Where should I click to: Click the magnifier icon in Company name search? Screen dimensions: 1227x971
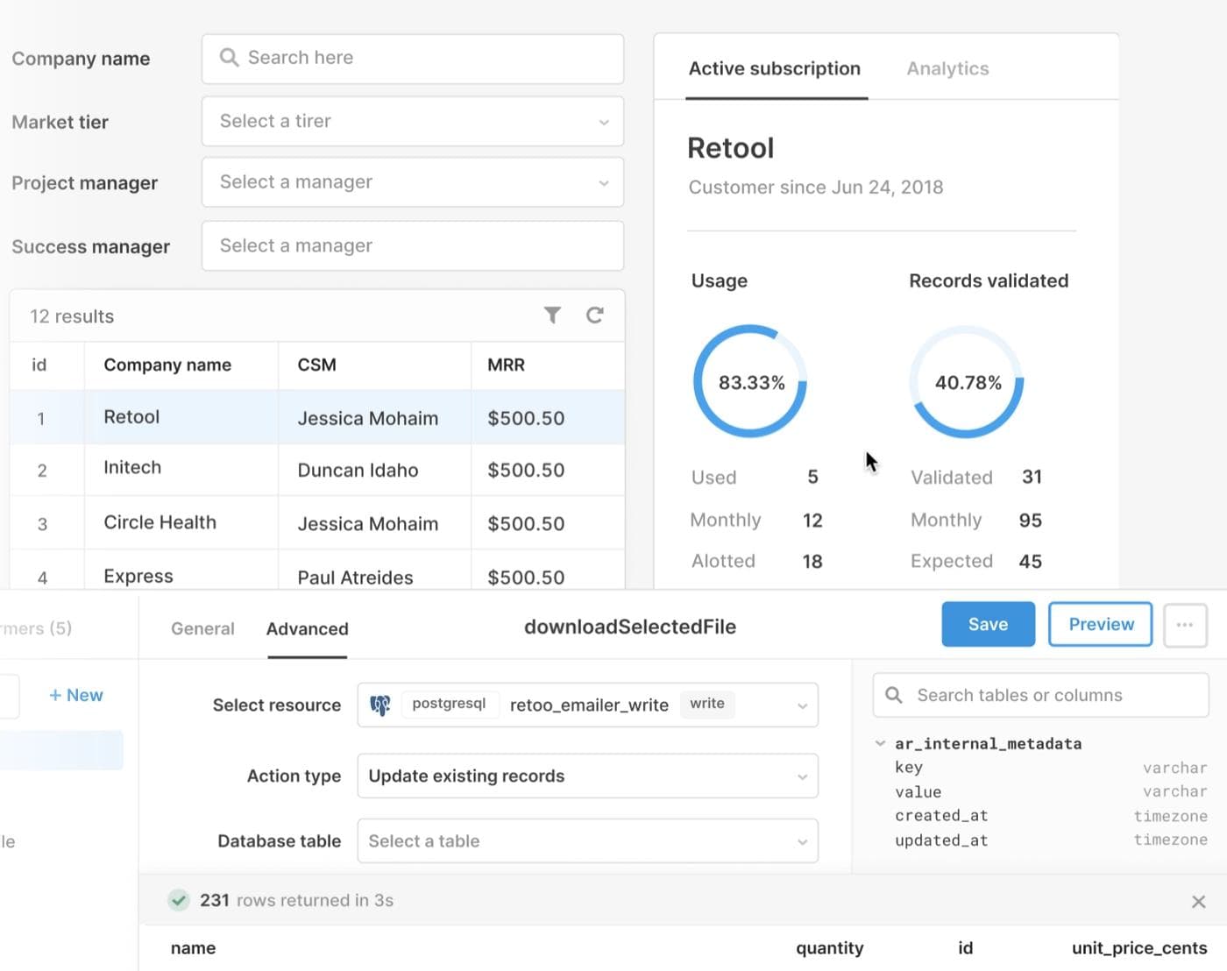coord(230,58)
